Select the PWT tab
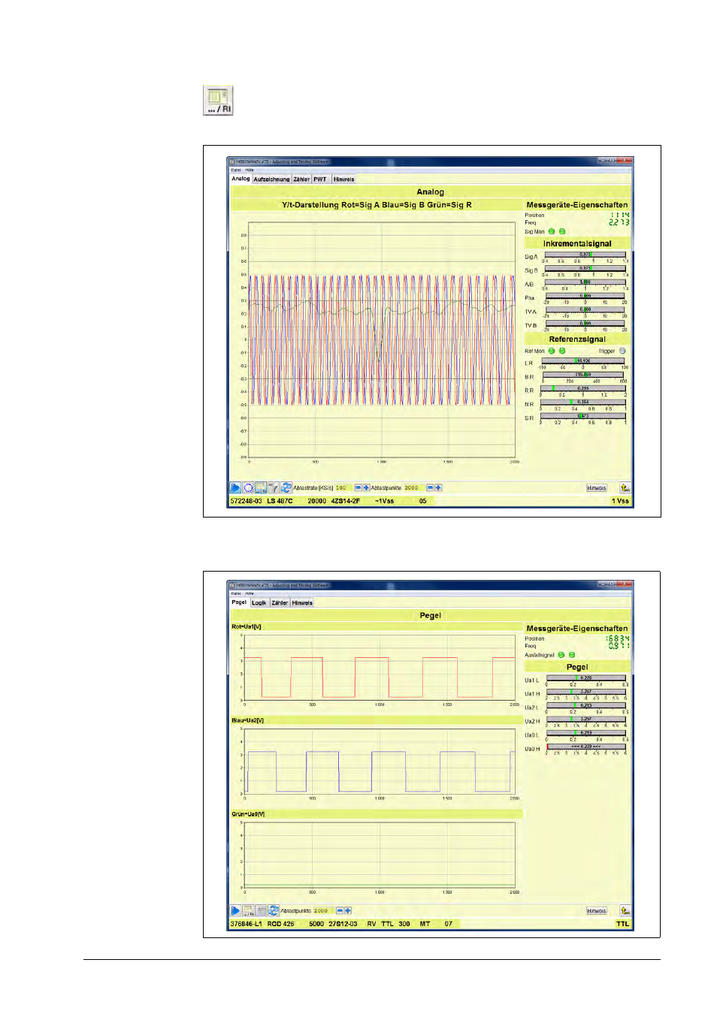The height and width of the screenshot is (1014, 717). pos(320,180)
